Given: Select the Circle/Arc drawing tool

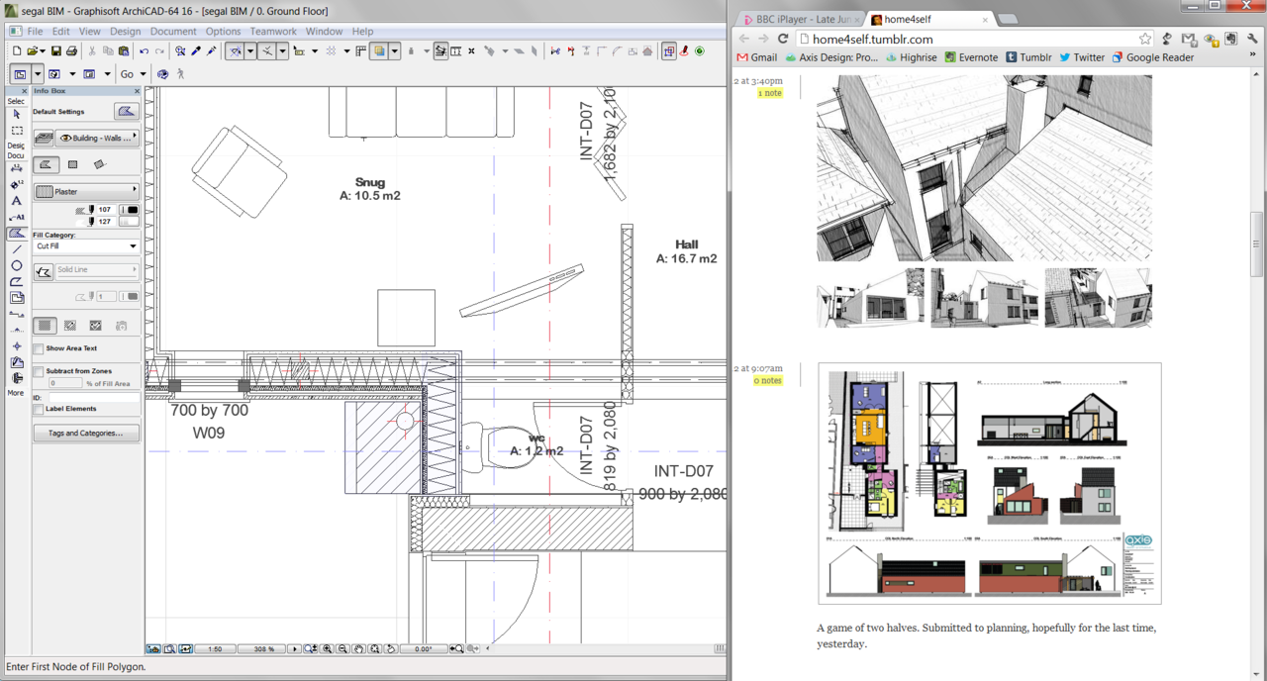Looking at the screenshot, I should [16, 265].
